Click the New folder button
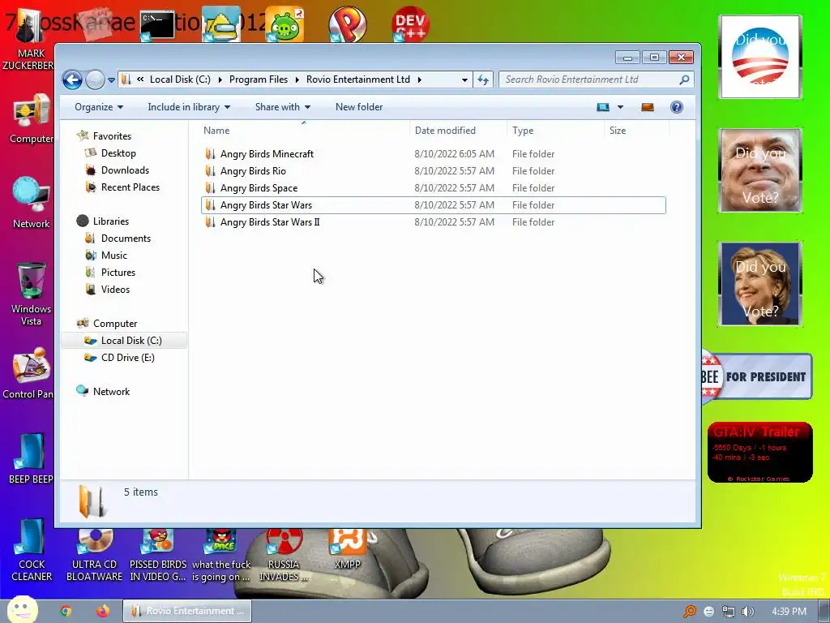Image resolution: width=830 pixels, height=623 pixels. point(359,107)
